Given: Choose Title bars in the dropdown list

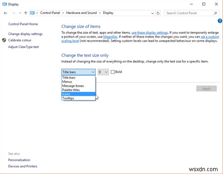Looking at the screenshot, I should [x=79, y=78].
